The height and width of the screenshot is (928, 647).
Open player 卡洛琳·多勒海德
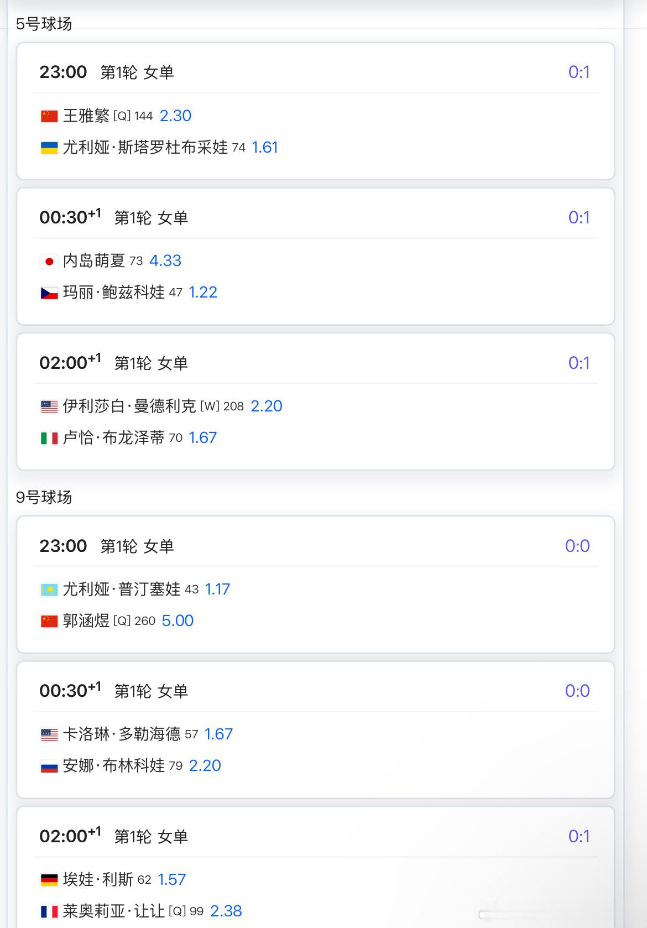coord(122,734)
